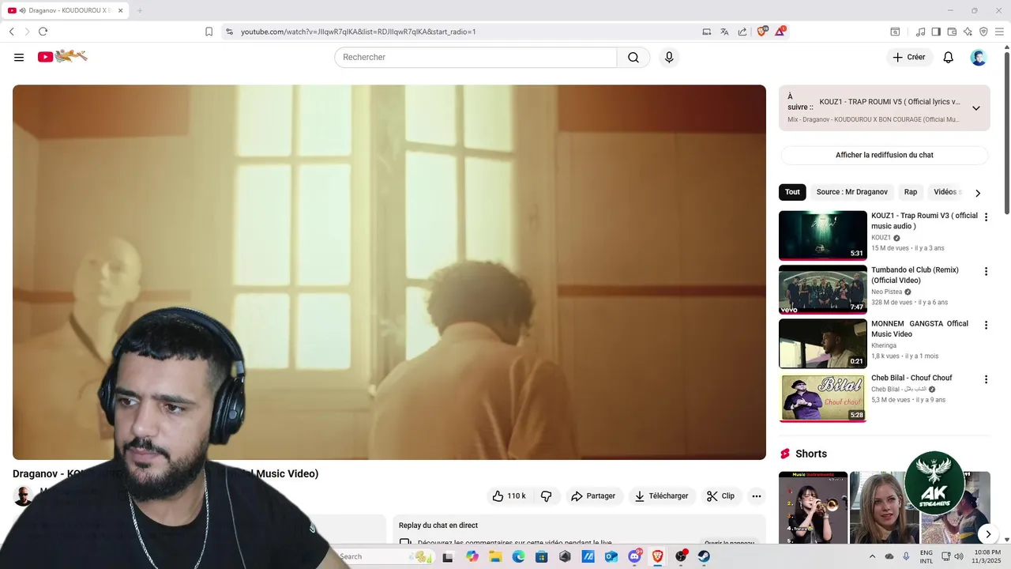Viewport: 1011px width, 569px height.
Task: Translate this page icon
Action: click(724, 32)
